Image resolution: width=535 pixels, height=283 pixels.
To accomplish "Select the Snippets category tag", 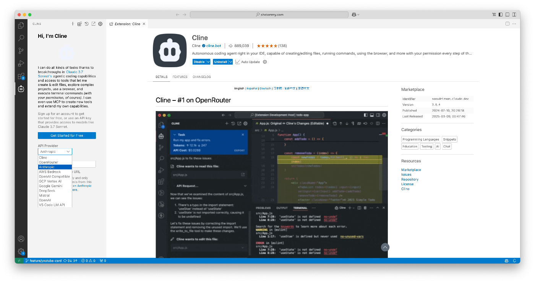I will (x=450, y=139).
